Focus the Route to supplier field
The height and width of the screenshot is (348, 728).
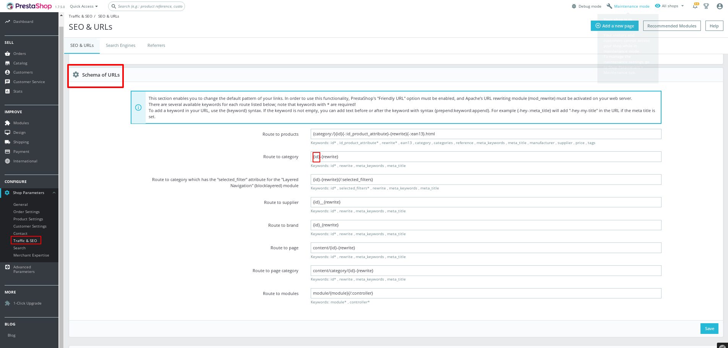point(486,202)
